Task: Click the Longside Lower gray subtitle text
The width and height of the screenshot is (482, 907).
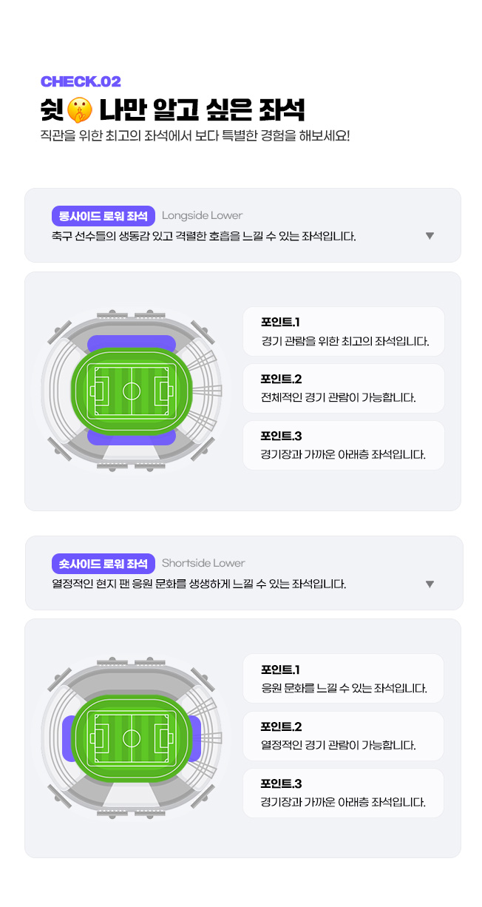Action: click(202, 216)
